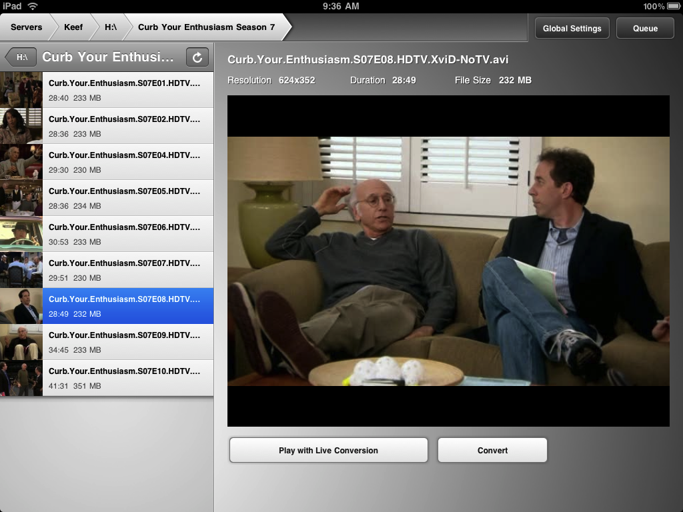The width and height of the screenshot is (683, 512).
Task: Click the highlighted S07E08 episode row
Action: [x=127, y=306]
